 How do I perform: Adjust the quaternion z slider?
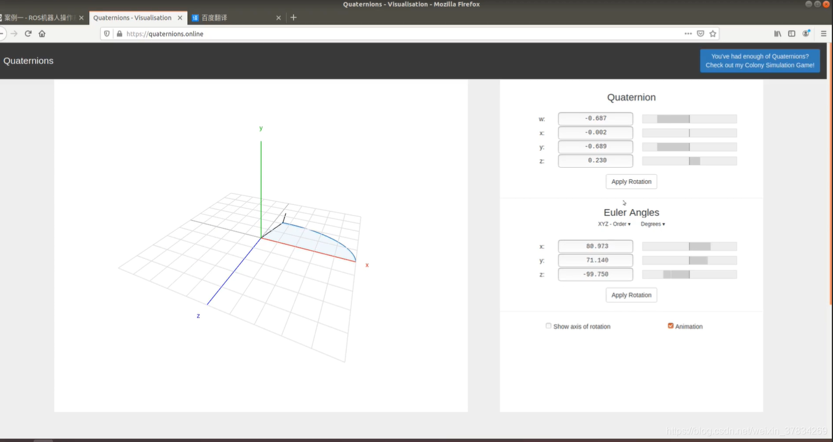click(690, 161)
